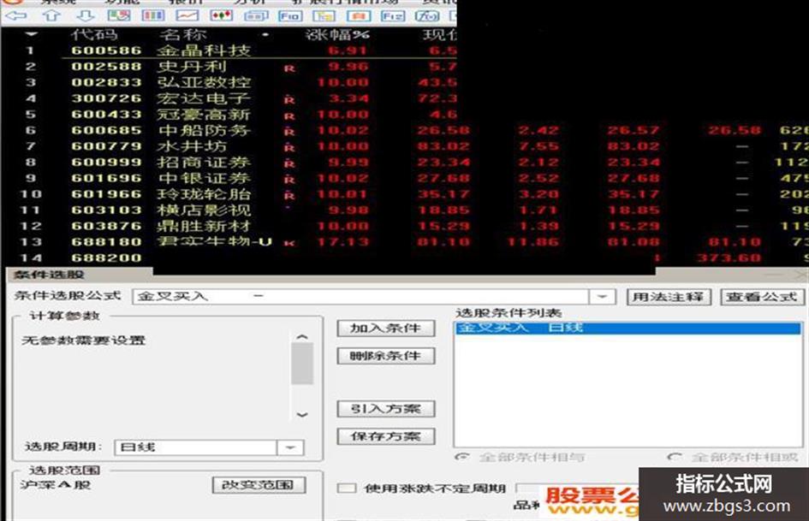Click the 用法注释 button

pos(668,297)
